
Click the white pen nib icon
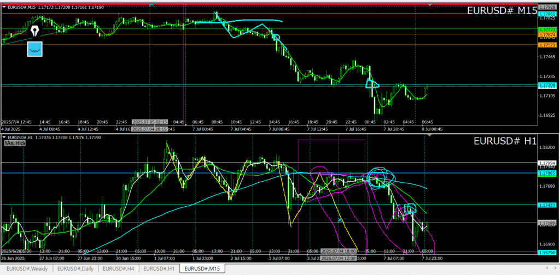coord(35,31)
